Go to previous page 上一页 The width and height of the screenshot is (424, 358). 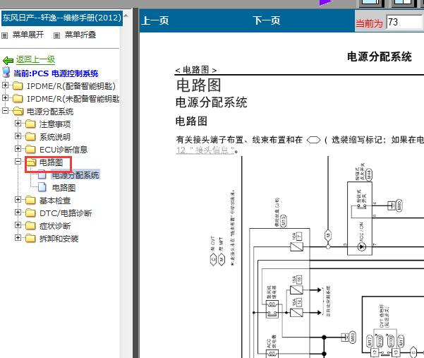(155, 20)
